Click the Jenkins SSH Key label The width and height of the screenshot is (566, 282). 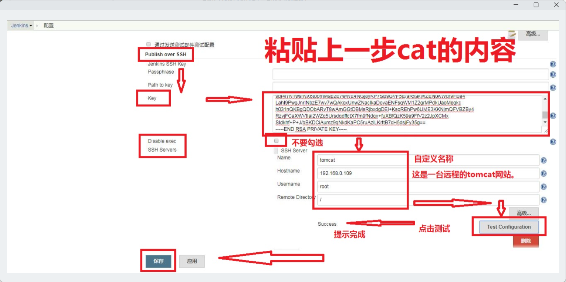(x=167, y=64)
